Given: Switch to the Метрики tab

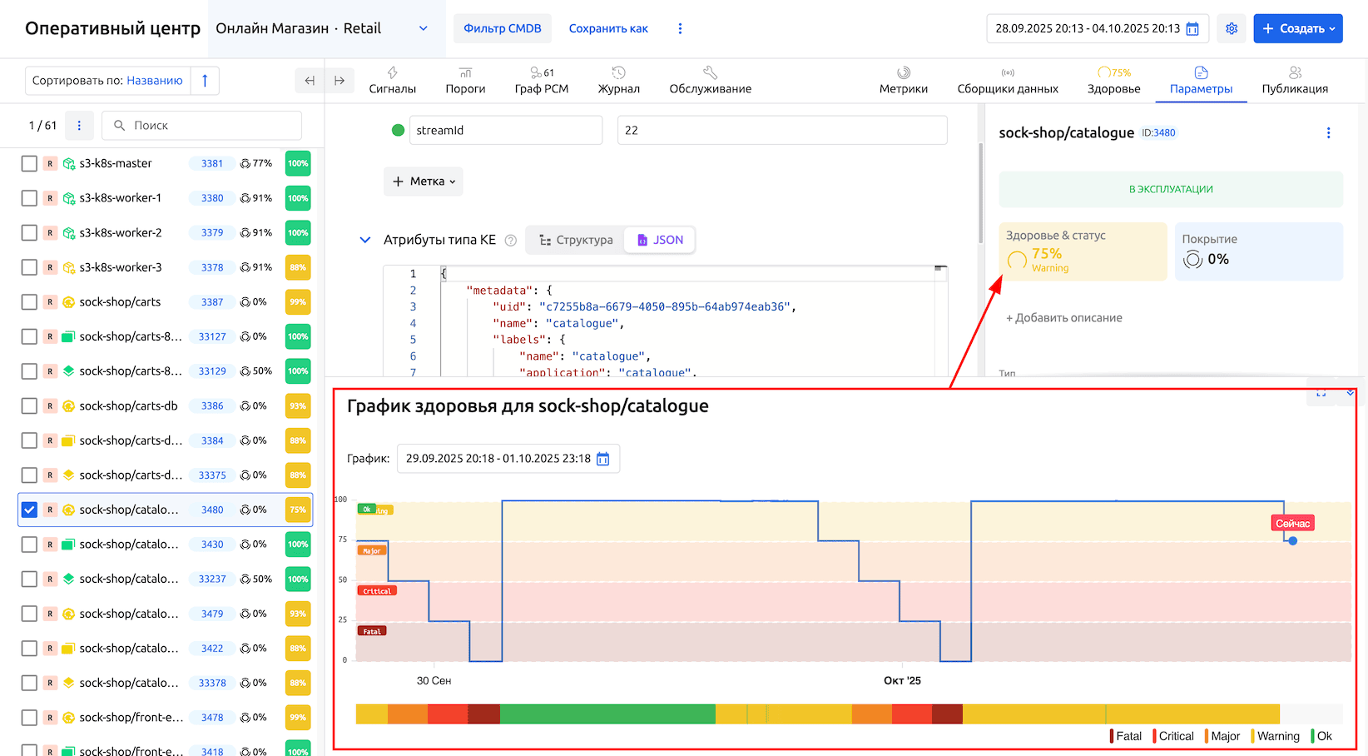Looking at the screenshot, I should 903,81.
